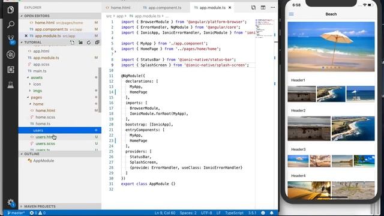Tap first thumbnail under Header1

pyautogui.click(x=302, y=94)
